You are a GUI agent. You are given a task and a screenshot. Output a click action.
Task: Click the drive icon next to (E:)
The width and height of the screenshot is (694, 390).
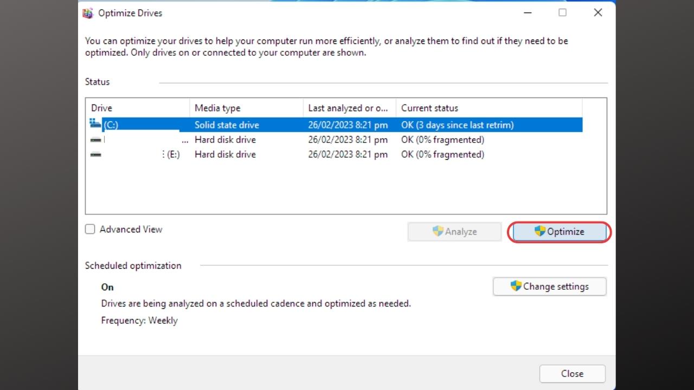point(95,154)
